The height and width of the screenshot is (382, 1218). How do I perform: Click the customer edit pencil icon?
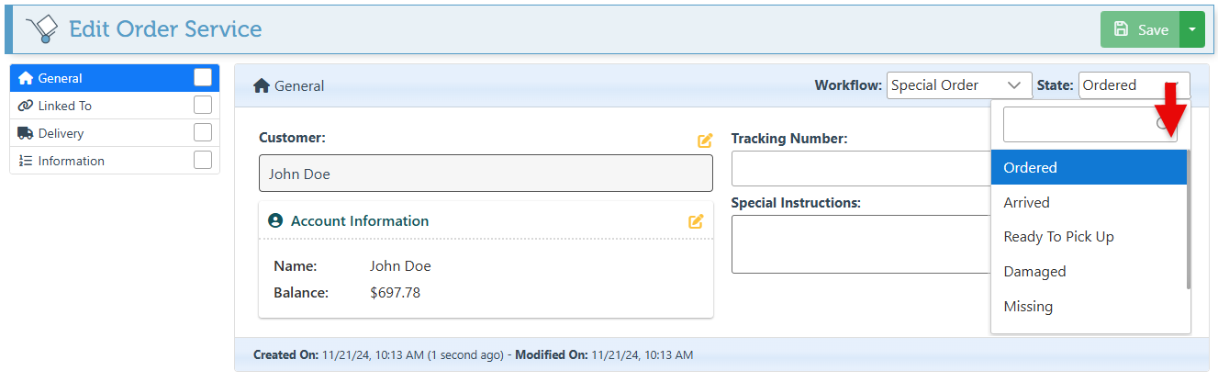705,140
